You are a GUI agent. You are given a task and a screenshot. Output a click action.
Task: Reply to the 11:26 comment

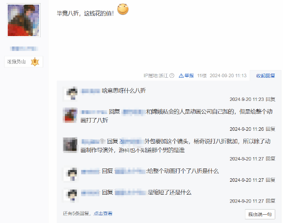tap(270, 129)
